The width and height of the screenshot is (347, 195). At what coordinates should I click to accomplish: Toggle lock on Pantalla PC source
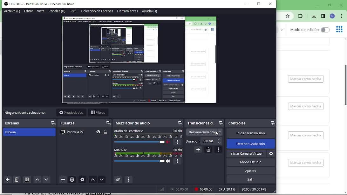pos(105,132)
